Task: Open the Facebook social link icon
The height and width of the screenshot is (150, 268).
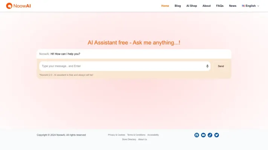Action: tap(197, 135)
